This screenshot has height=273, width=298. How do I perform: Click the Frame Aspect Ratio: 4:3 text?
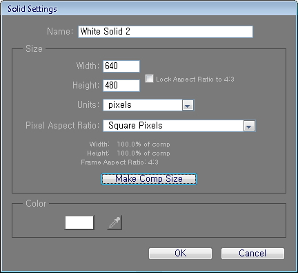(x=119, y=162)
